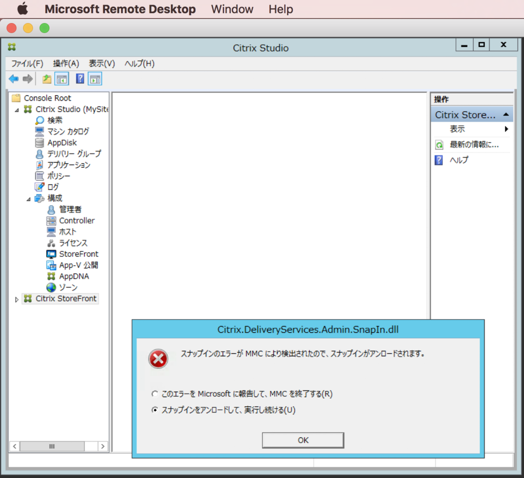Toggle the Show/Hide Action Pane icon
Screen dimensions: 524x478
pos(95,79)
